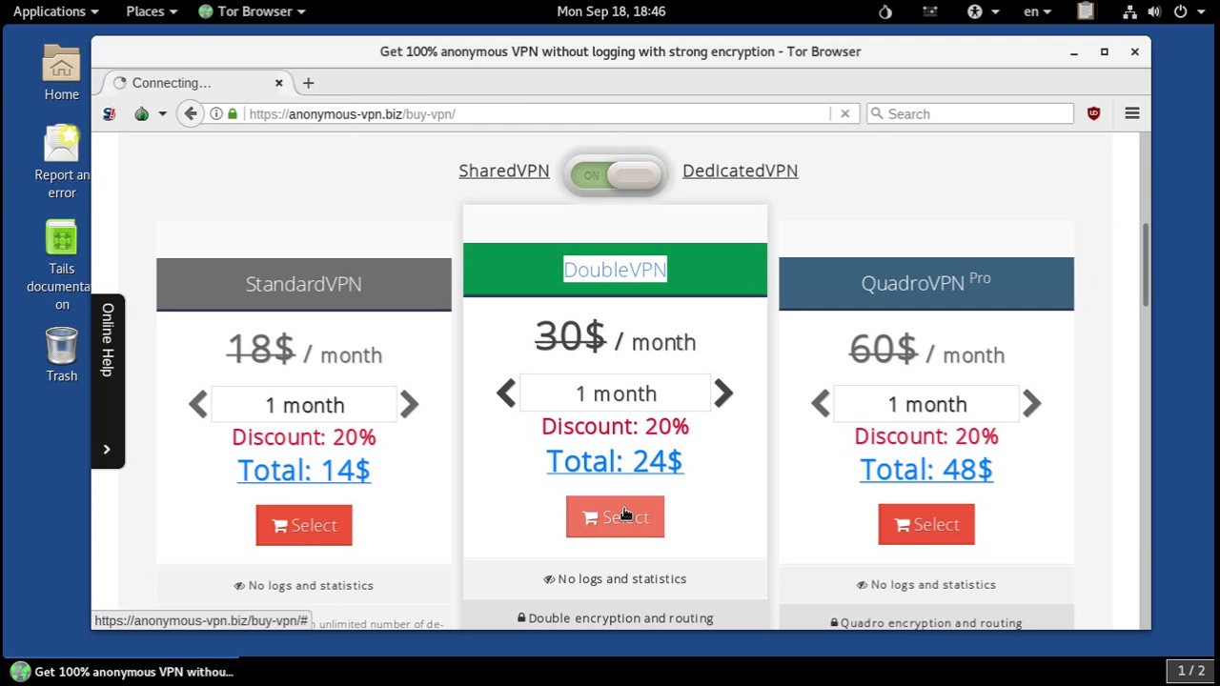Viewport: 1220px width, 686px height.
Task: Expand the Online Help panel arrow
Action: pos(107,449)
